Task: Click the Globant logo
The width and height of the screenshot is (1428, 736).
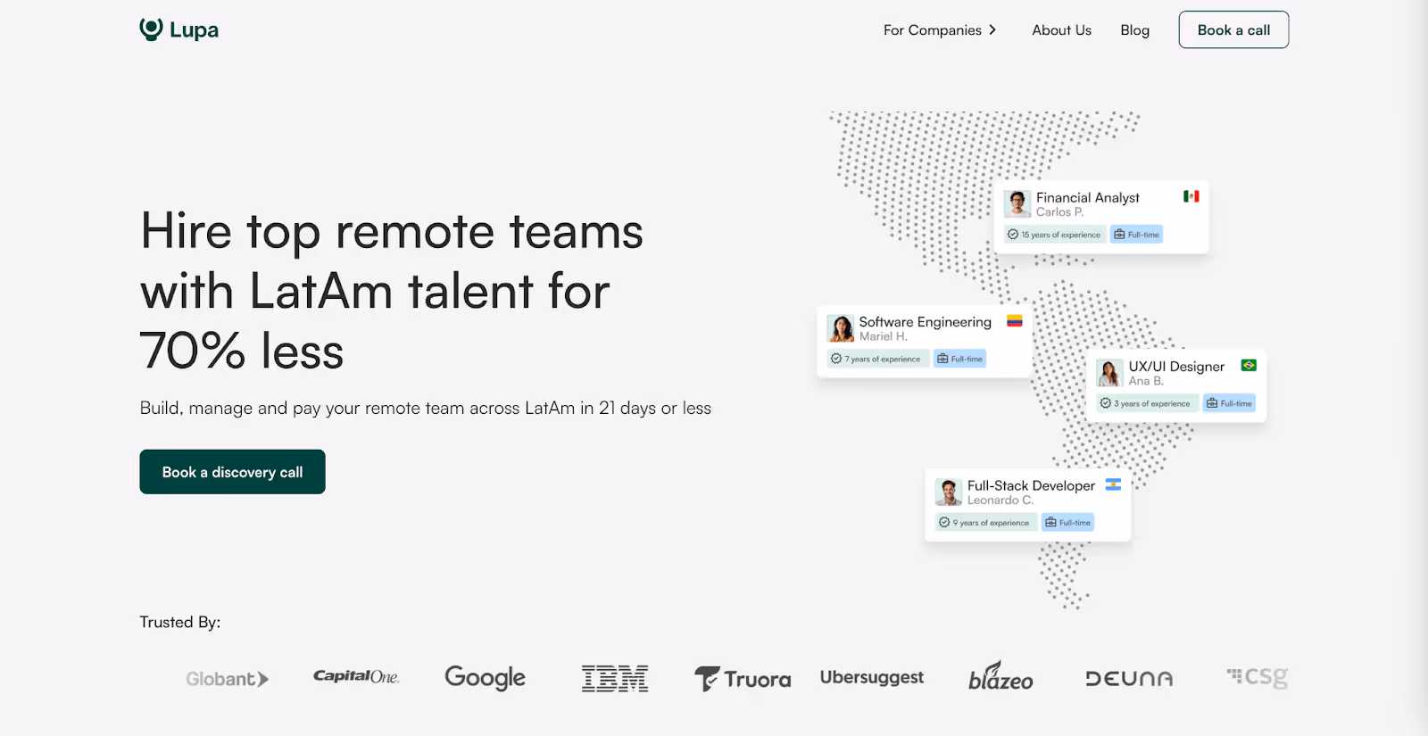Action: point(227,679)
